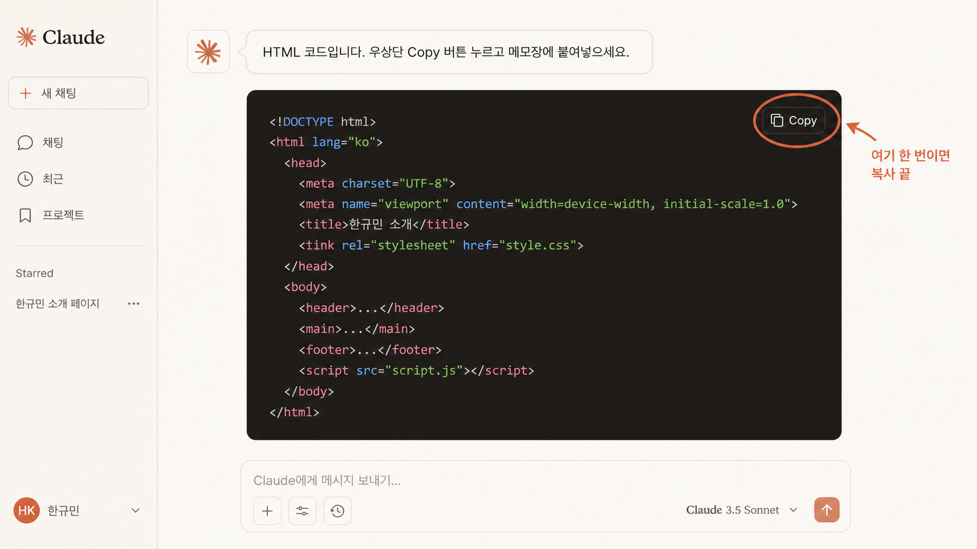Viewport: 977px width, 549px height.
Task: Open the starred chat 한규민 소개 페이지
Action: 57,303
